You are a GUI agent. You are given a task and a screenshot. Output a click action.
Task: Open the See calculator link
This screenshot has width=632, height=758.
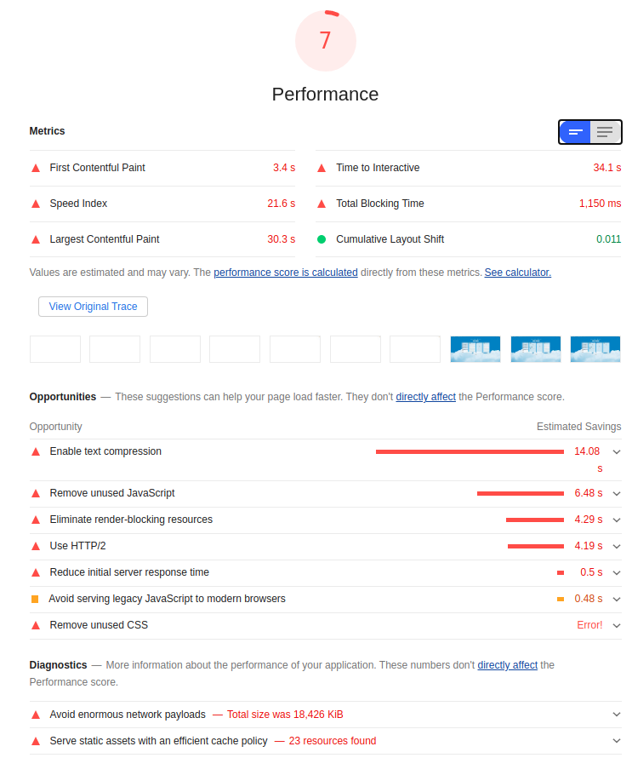(517, 272)
